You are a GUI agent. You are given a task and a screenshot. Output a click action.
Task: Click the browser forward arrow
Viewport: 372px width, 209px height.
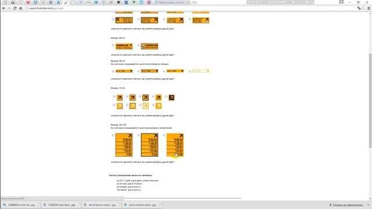point(9,8)
